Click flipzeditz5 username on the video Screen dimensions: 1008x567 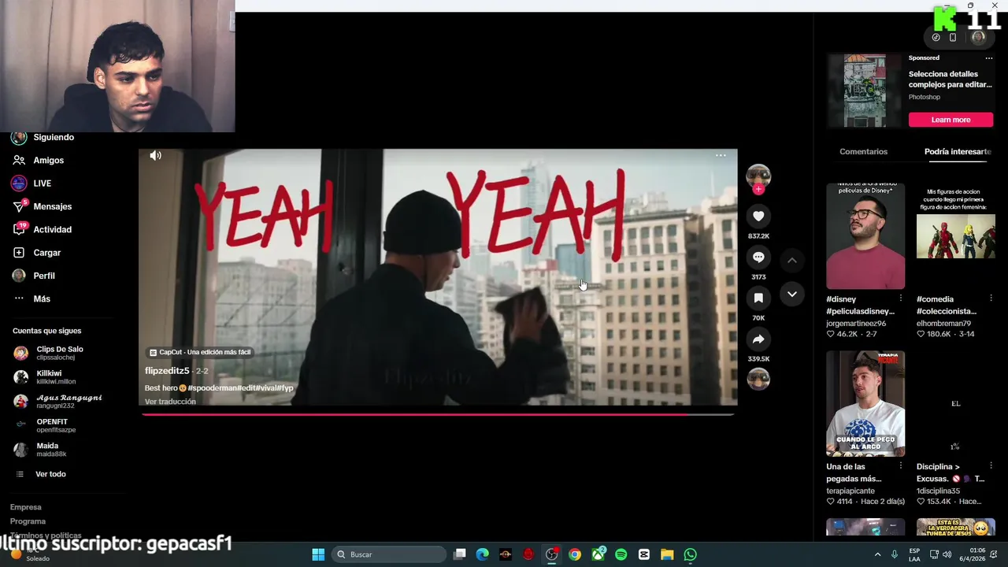pyautogui.click(x=167, y=371)
